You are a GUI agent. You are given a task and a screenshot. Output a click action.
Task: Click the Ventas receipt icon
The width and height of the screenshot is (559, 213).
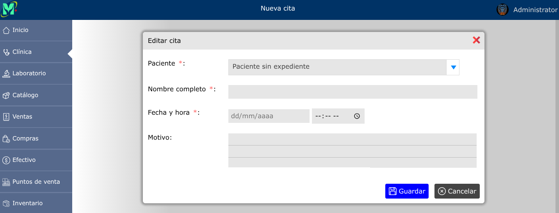(6, 117)
